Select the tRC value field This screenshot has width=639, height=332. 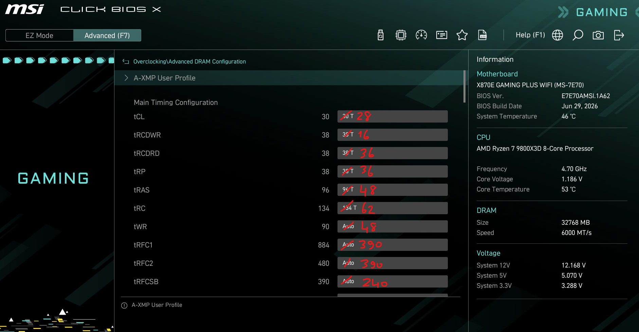pyautogui.click(x=392, y=208)
